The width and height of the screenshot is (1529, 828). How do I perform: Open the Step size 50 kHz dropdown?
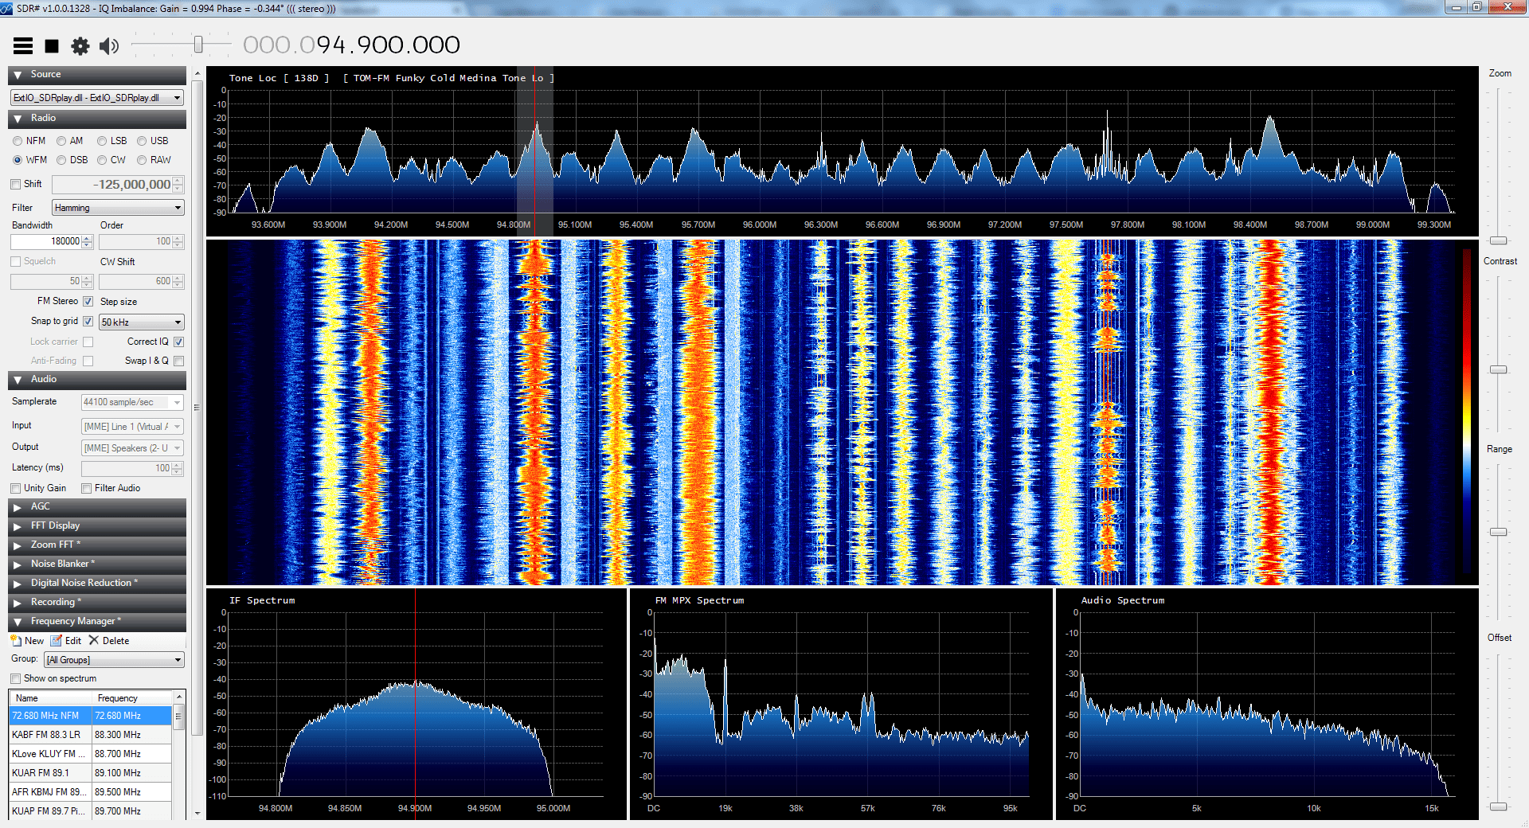141,322
